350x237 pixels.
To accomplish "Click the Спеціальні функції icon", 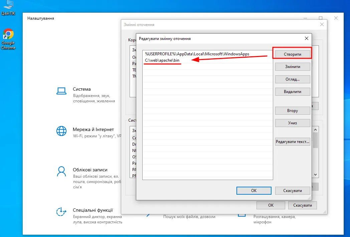I will tap(61, 212).
